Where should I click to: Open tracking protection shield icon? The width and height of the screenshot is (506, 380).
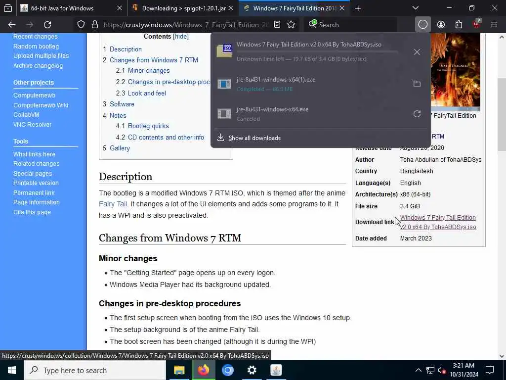click(x=81, y=25)
